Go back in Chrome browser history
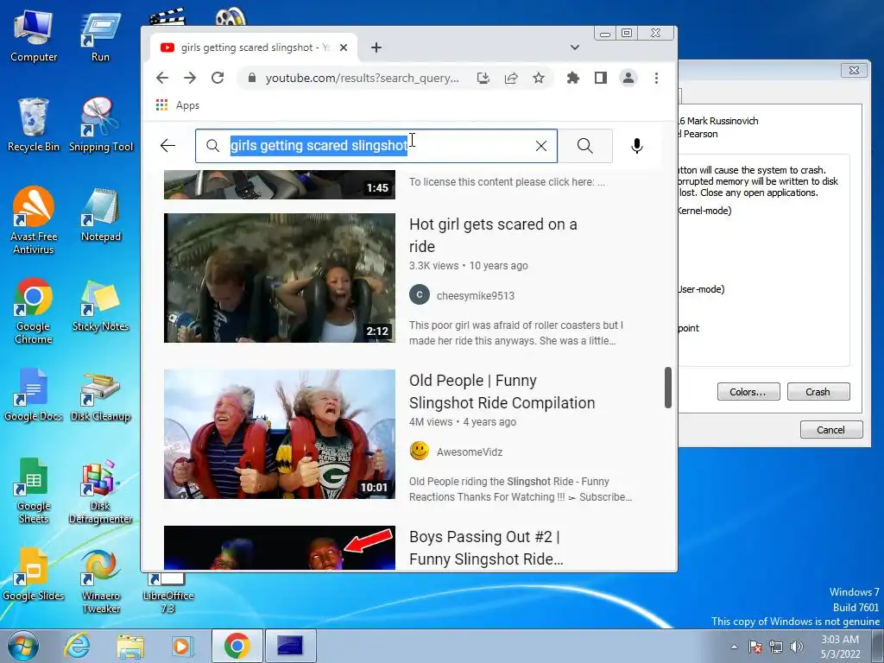 coord(162,78)
